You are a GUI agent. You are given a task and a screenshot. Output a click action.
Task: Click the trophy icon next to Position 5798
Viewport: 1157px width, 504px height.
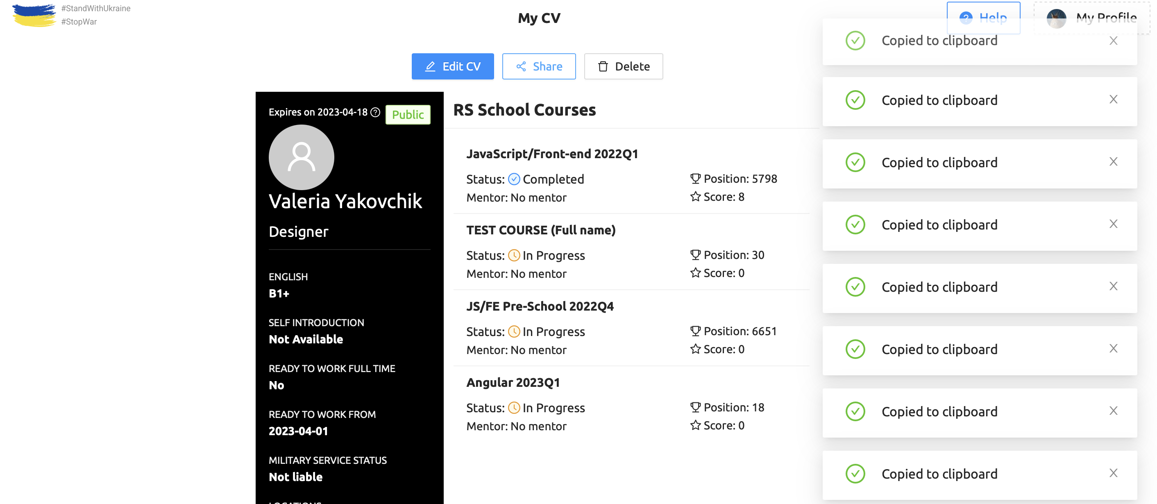click(694, 178)
